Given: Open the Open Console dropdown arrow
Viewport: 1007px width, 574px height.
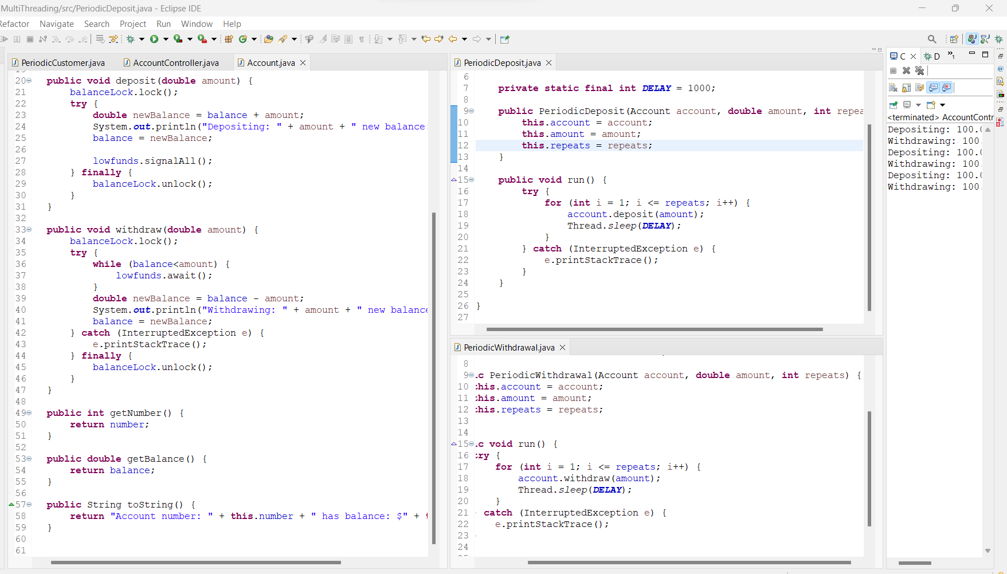Looking at the screenshot, I should coord(942,105).
